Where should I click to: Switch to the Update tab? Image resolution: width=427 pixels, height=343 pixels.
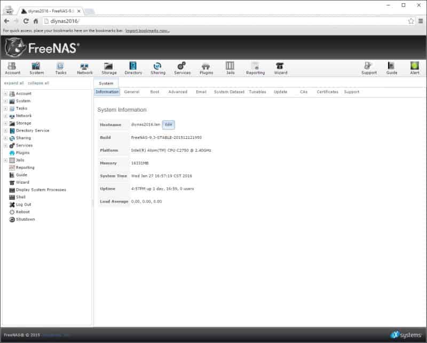[x=280, y=92]
